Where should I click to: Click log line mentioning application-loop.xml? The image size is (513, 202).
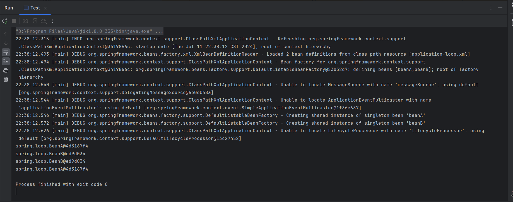pos(243,54)
